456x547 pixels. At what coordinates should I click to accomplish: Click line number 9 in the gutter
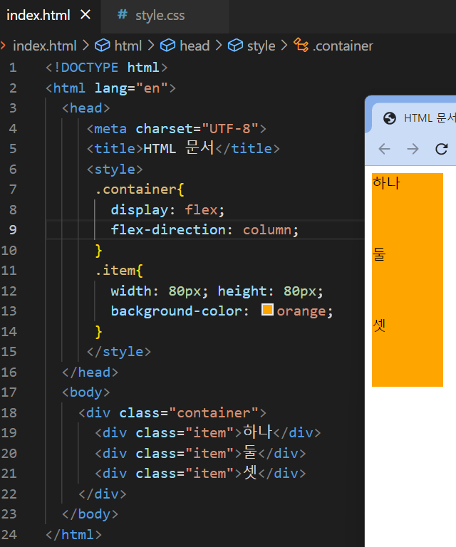[x=13, y=230]
